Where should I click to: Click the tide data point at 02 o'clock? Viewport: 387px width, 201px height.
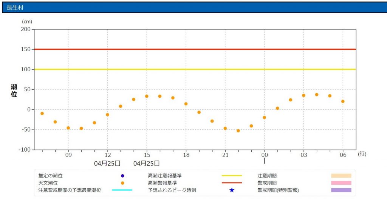point(291,100)
